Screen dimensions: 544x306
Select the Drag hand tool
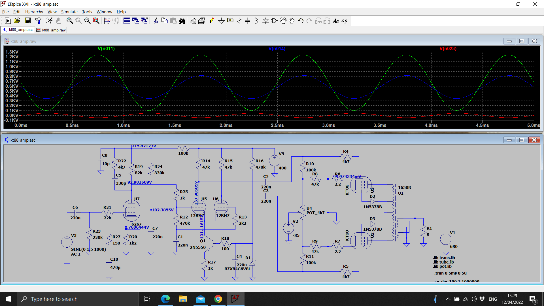click(x=292, y=21)
